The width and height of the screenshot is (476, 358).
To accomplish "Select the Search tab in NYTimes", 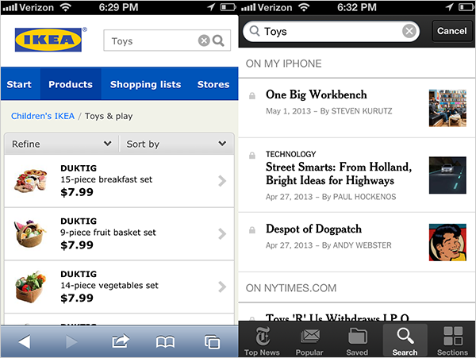I will [x=405, y=341].
